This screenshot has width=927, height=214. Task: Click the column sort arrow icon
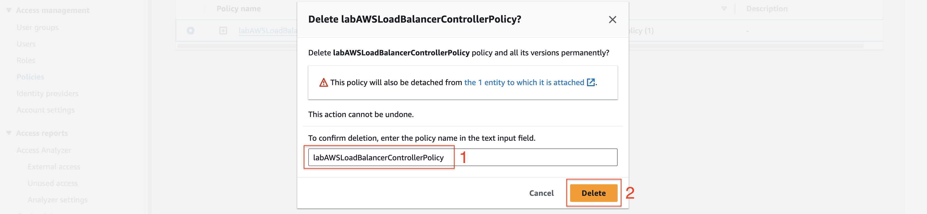click(724, 9)
